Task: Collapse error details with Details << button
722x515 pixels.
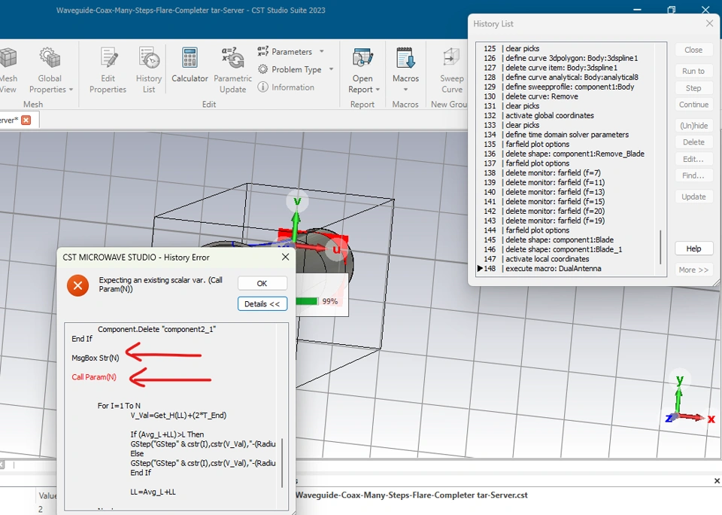Action: coord(262,304)
